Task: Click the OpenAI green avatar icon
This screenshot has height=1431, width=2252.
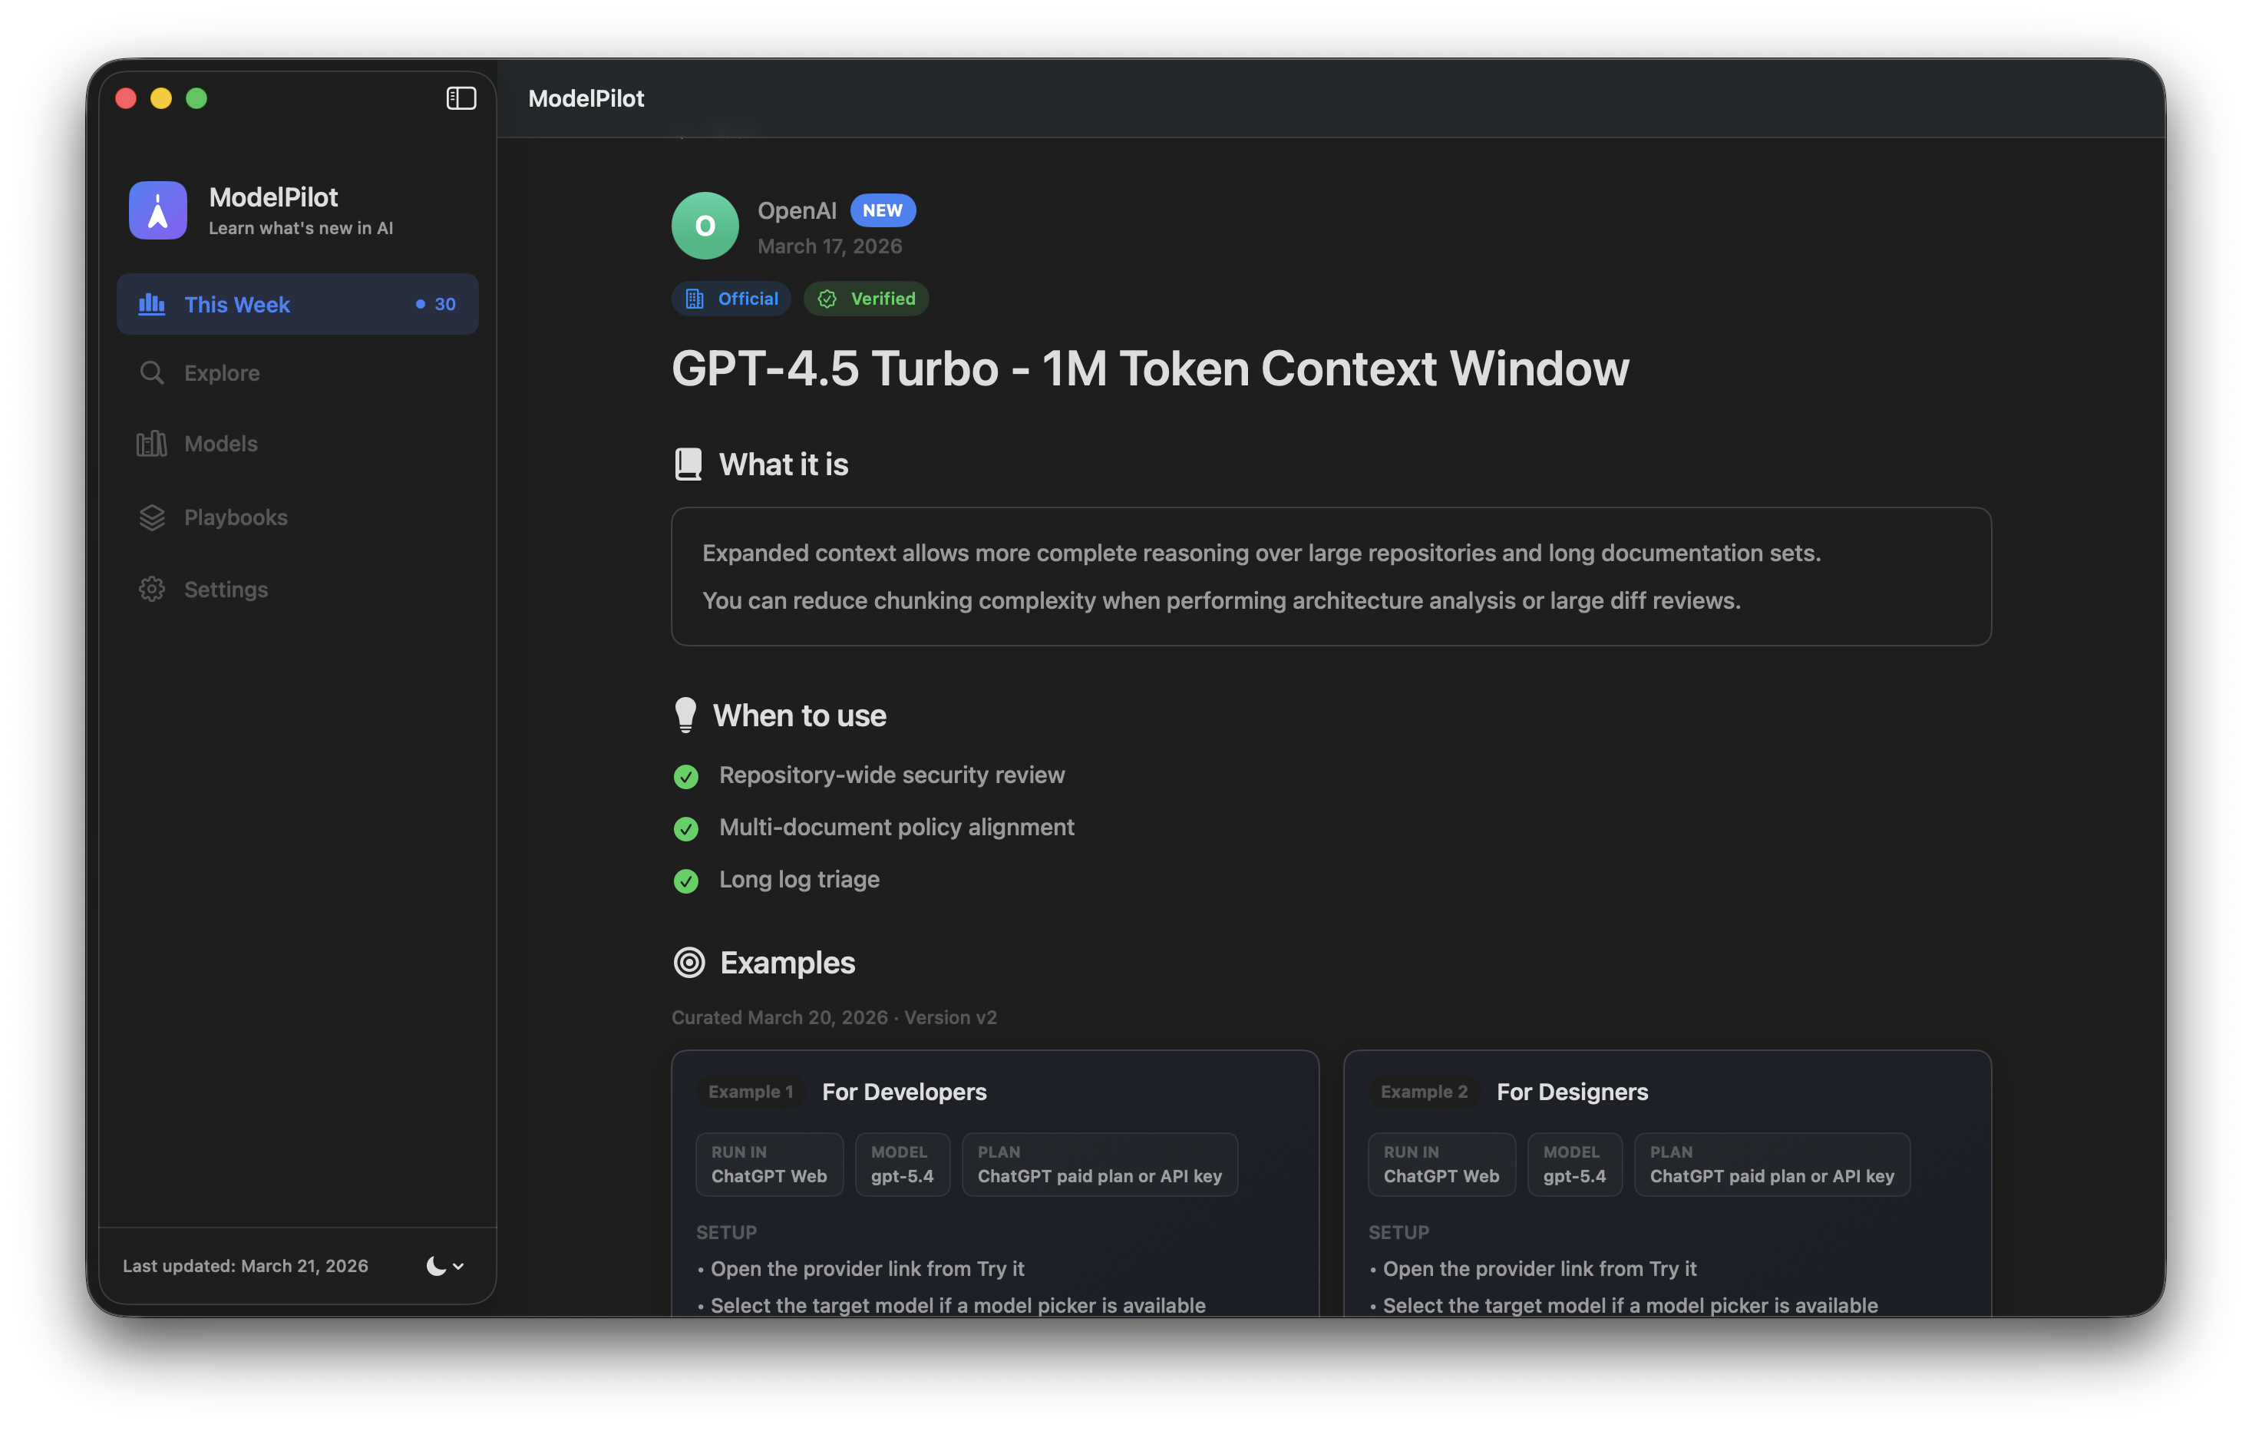Action: tap(705, 226)
